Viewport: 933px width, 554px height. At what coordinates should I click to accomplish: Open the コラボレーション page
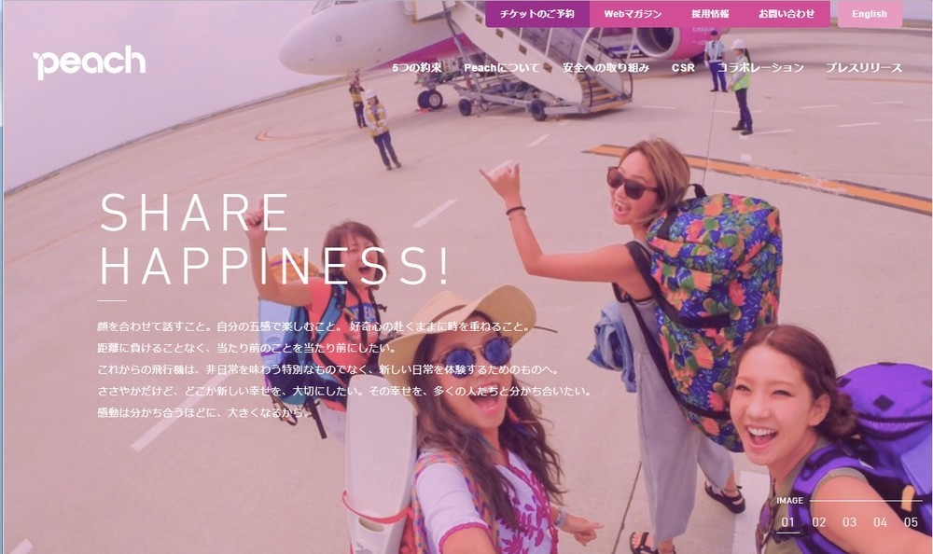tap(760, 68)
